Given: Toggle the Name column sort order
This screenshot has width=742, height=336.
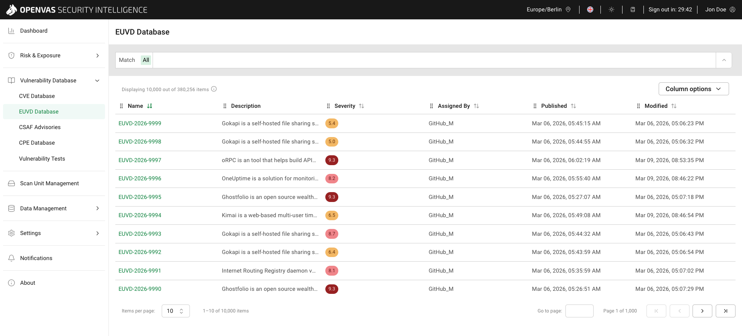Looking at the screenshot, I should click(150, 106).
